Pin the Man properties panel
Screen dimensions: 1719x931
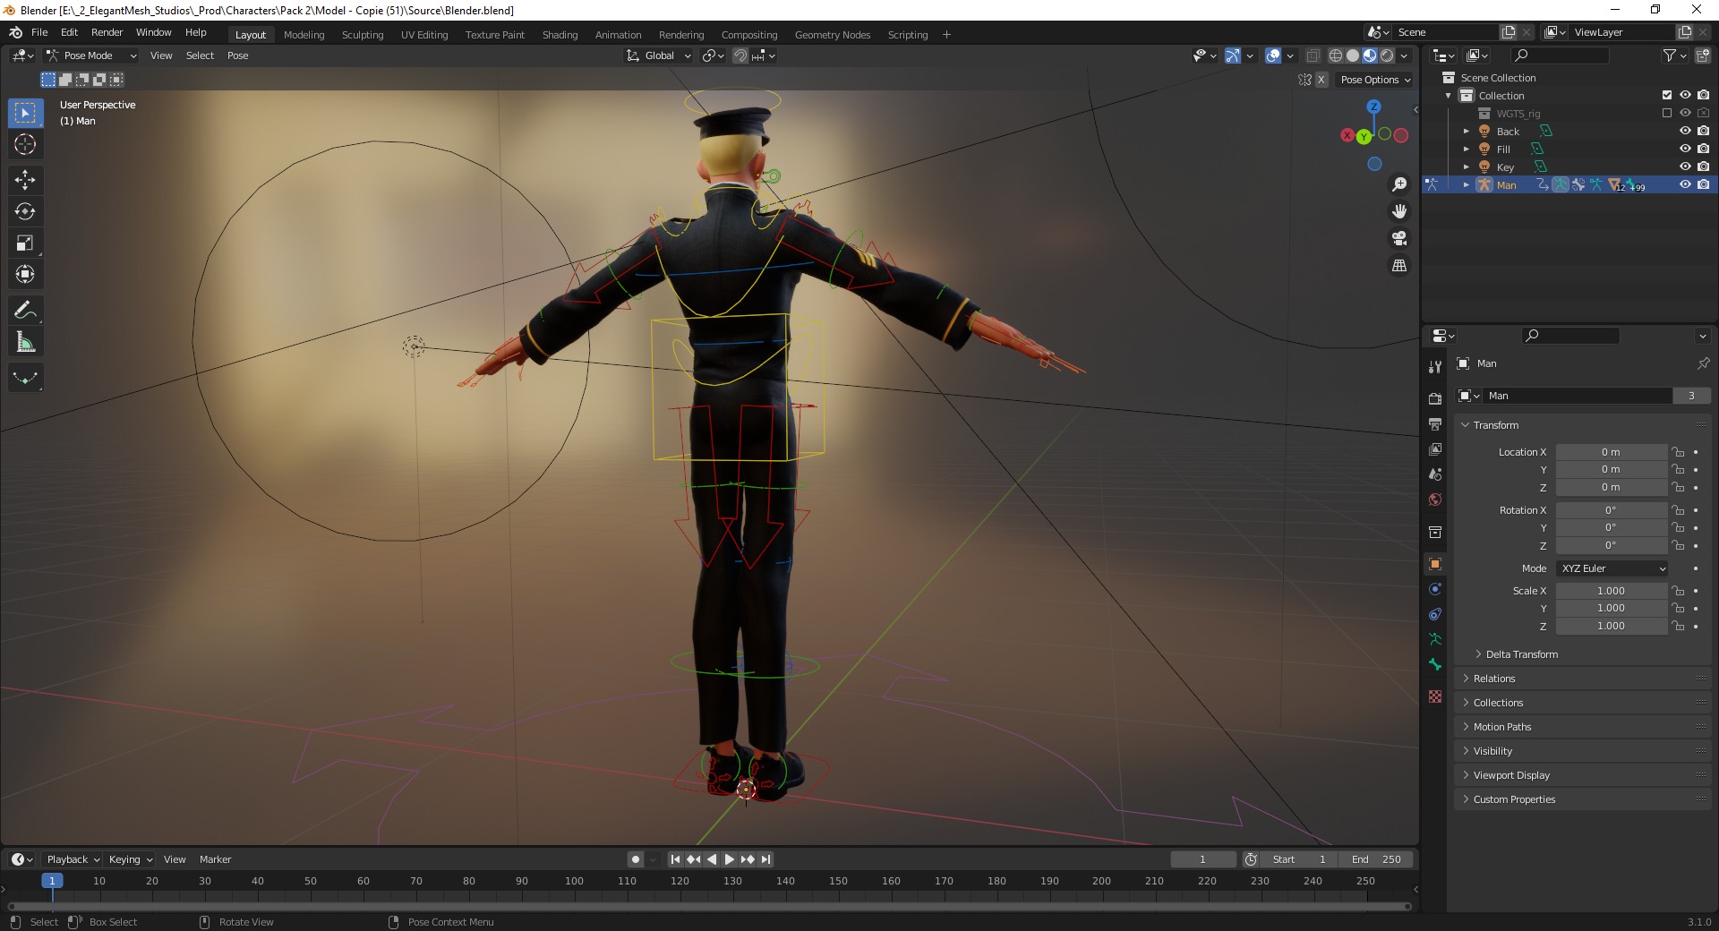click(x=1703, y=363)
